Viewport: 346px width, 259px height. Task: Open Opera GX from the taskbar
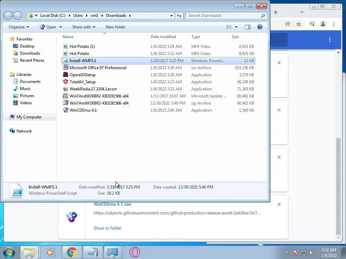134,252
